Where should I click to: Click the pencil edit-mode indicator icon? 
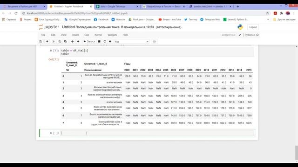coord(240,35)
